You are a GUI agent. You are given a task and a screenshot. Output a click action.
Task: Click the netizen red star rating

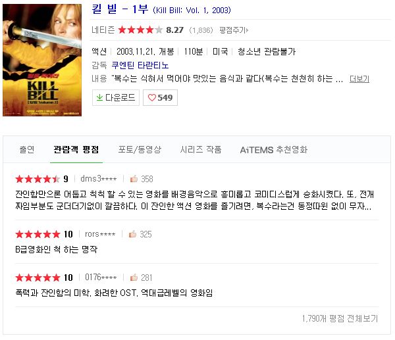pyautogui.click(x=140, y=30)
